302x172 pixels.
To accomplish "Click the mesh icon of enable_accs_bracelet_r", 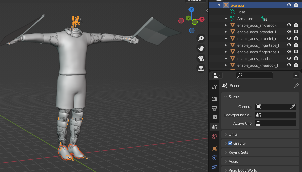I will [x=233, y=39].
